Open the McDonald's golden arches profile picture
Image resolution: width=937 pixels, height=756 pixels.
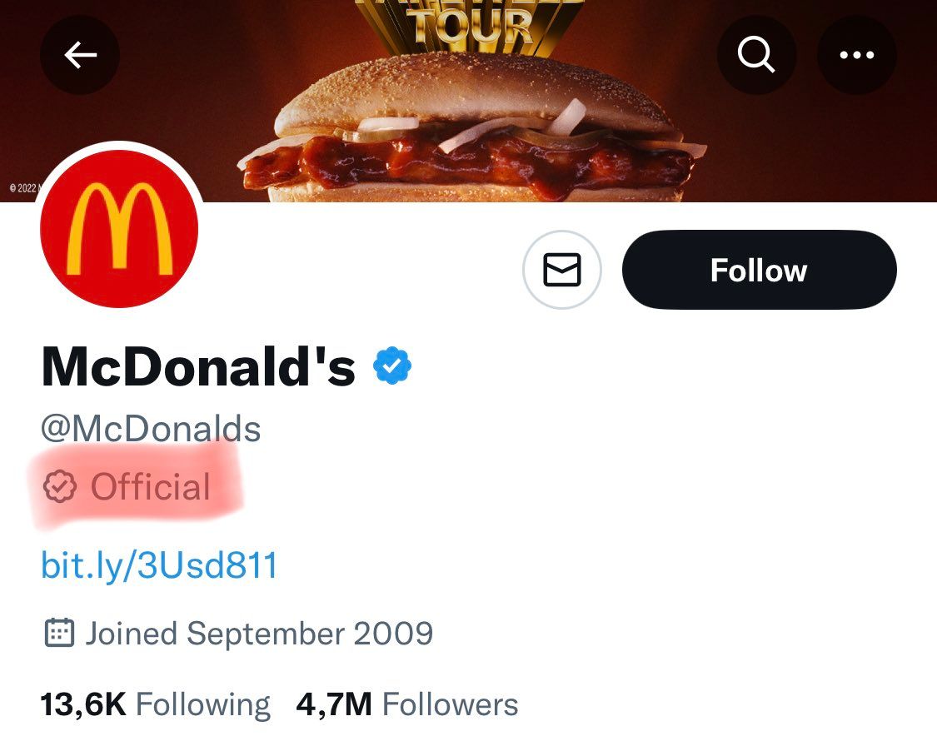coord(119,229)
